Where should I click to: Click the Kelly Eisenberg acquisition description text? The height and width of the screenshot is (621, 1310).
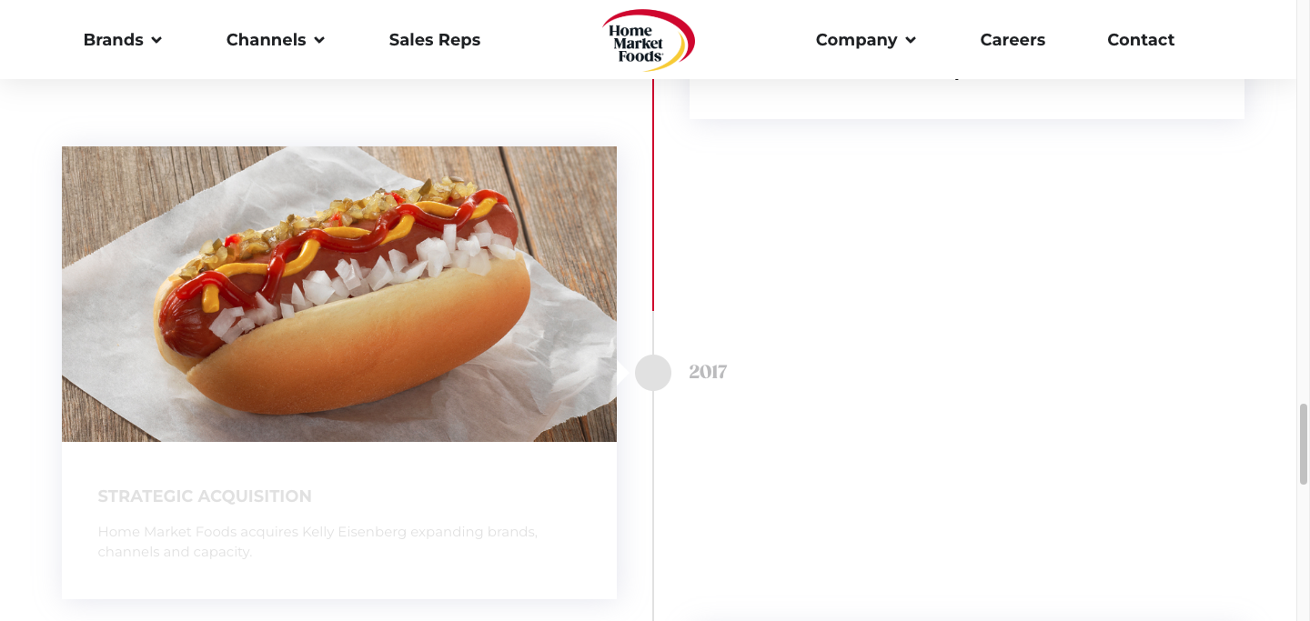click(317, 541)
